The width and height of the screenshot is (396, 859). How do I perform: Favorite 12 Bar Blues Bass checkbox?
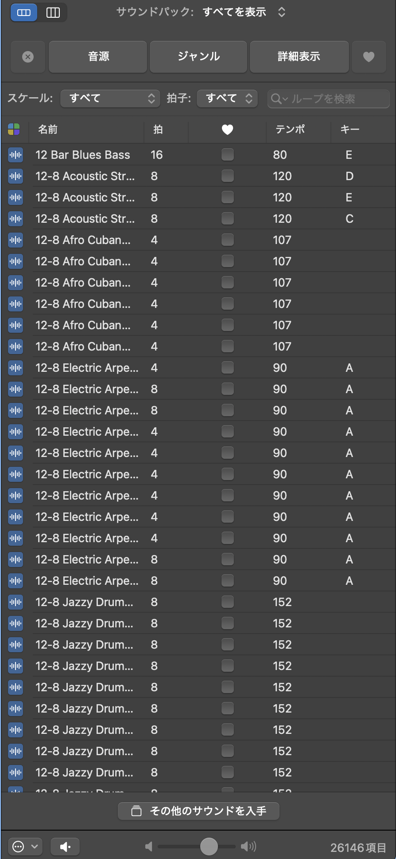coord(228,155)
